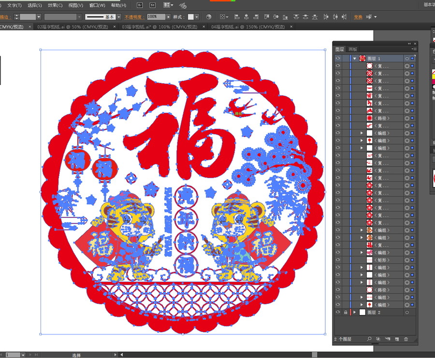Click create new sublayer icon in Layers panel
Image resolution: width=435 pixels, height=358 pixels.
click(x=388, y=339)
